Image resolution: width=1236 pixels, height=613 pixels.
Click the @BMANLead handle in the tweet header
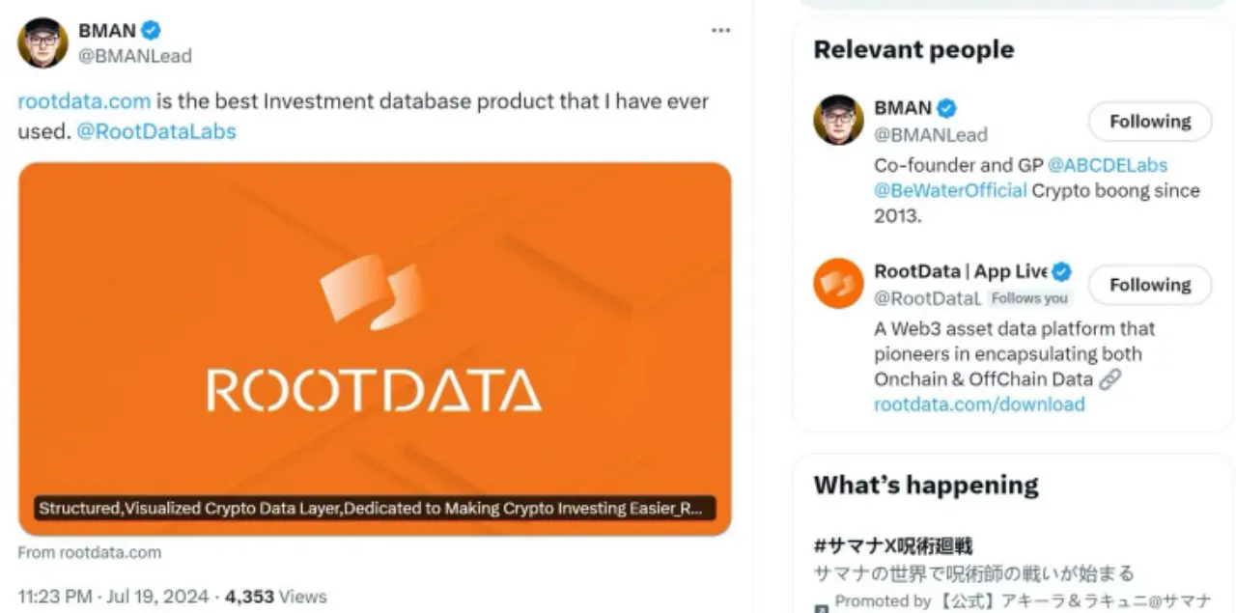[x=134, y=56]
